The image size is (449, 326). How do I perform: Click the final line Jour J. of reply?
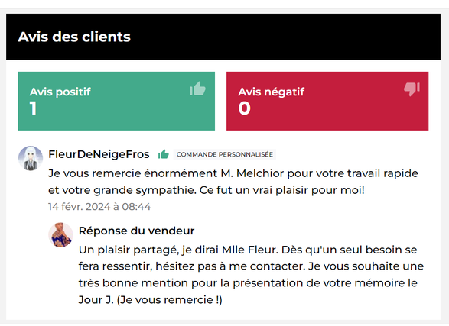pos(151,300)
